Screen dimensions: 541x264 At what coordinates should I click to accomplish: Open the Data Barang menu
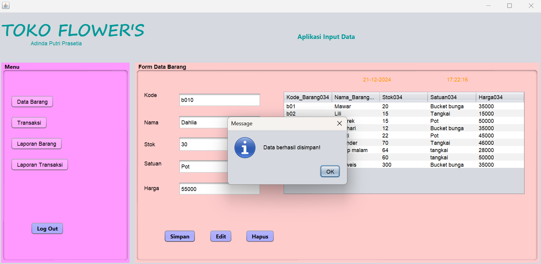click(x=32, y=102)
